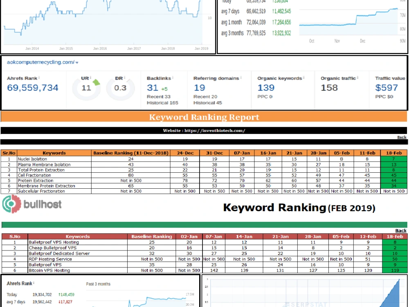Viewport: 409px width, 307px height.
Task: Click the UR gauge showing 11
Action: pyautogui.click(x=86, y=88)
